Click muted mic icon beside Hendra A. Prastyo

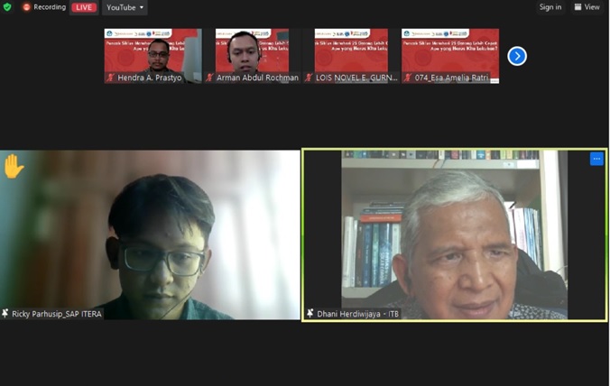tap(110, 78)
